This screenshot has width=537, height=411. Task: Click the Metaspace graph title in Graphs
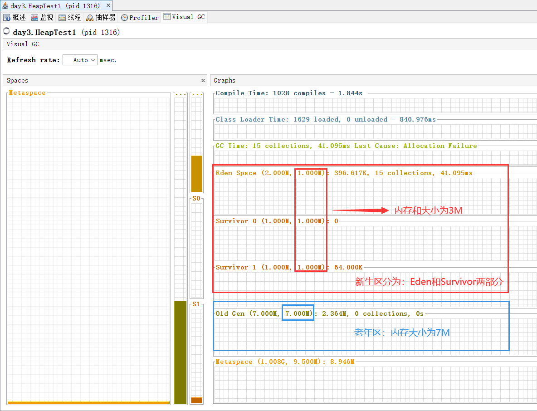pyautogui.click(x=285, y=362)
